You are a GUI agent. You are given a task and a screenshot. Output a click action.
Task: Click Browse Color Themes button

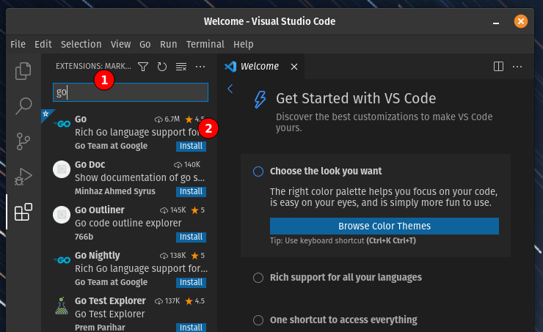pos(385,226)
